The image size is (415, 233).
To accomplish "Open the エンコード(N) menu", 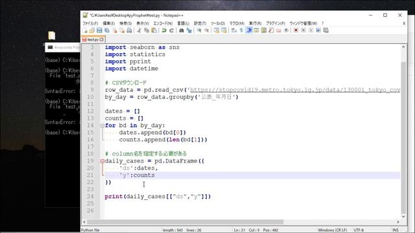I will 163,23.
